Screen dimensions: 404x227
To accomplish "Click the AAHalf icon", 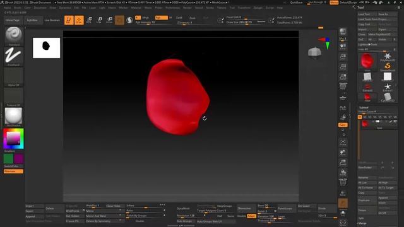I will click(x=343, y=77).
